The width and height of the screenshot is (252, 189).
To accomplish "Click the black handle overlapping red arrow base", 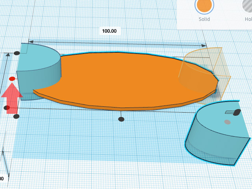I will tap(7, 107).
